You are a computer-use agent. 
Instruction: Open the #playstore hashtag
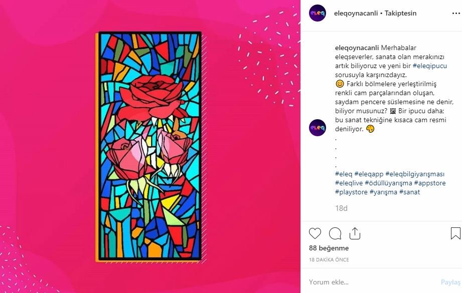351,192
